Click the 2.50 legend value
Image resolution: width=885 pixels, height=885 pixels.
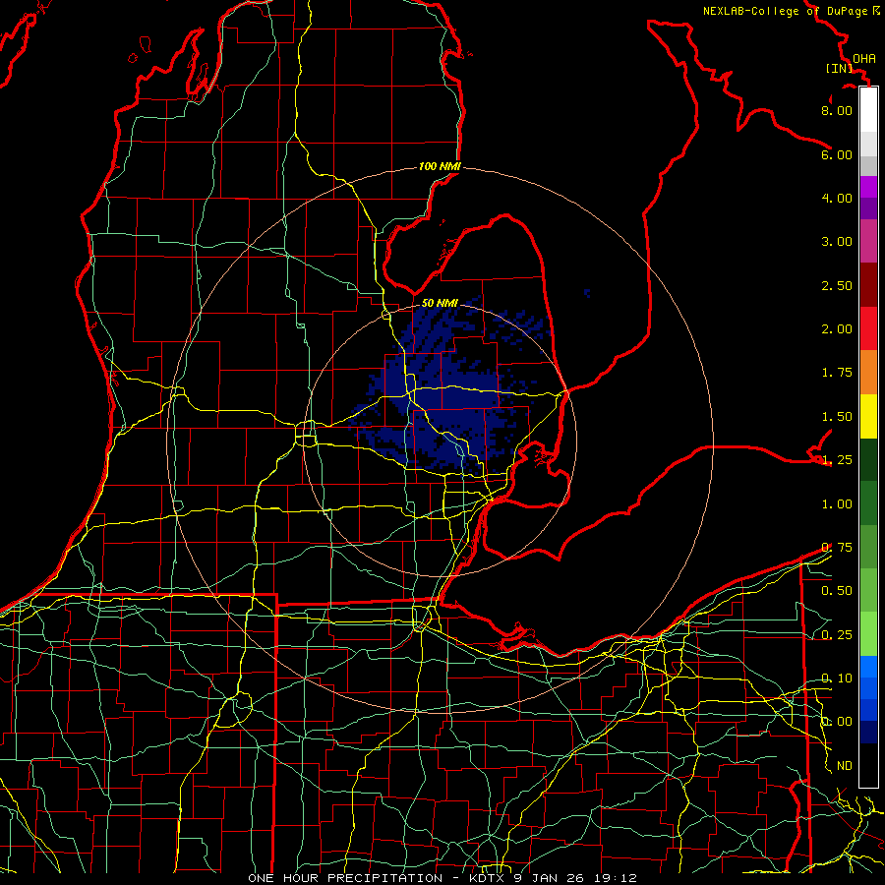tap(837, 285)
